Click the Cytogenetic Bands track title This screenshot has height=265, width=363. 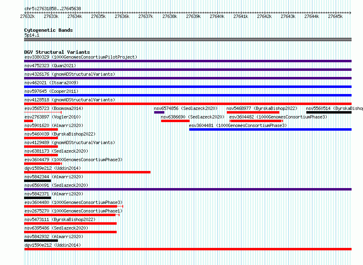point(49,30)
